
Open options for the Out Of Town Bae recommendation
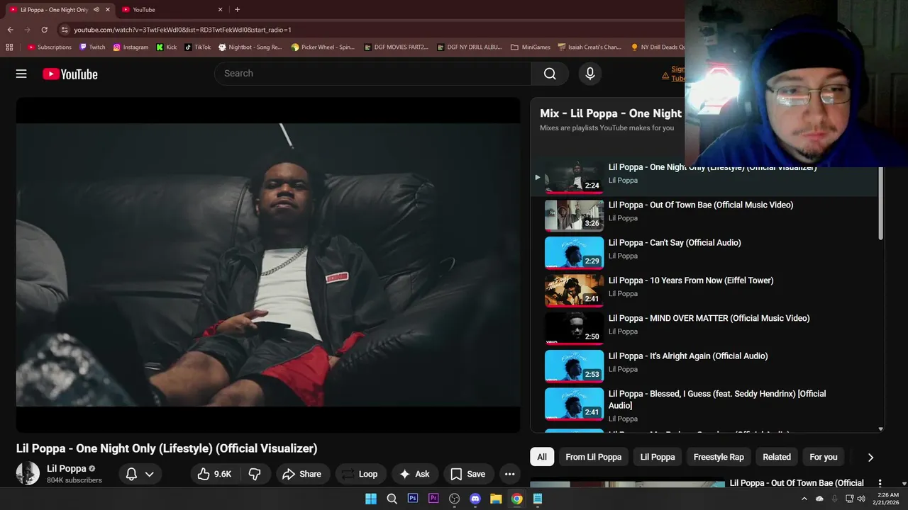(x=880, y=483)
